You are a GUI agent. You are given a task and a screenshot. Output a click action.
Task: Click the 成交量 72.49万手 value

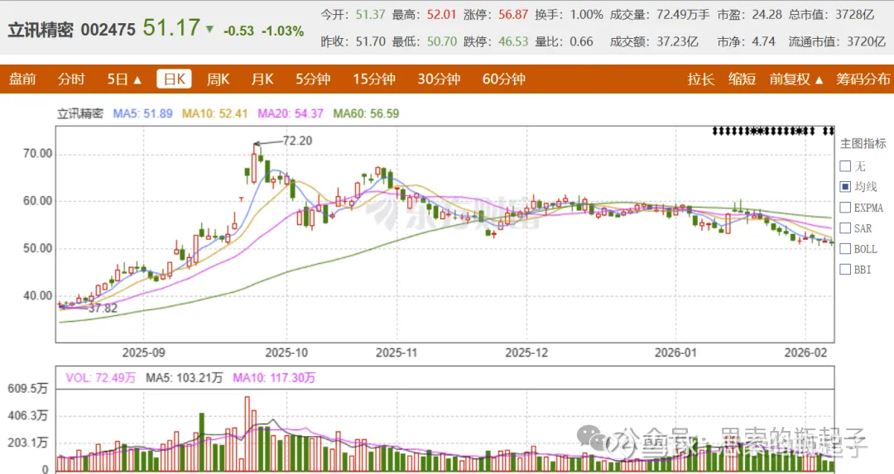[683, 14]
